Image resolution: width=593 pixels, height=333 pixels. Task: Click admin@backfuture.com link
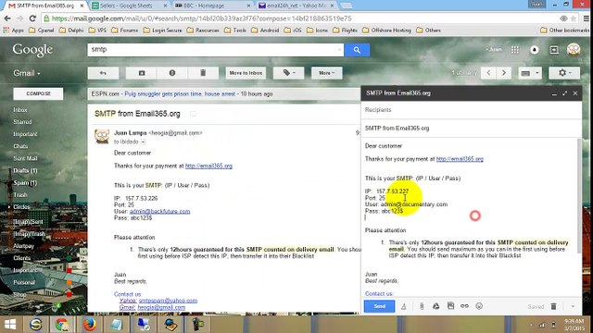click(x=160, y=212)
